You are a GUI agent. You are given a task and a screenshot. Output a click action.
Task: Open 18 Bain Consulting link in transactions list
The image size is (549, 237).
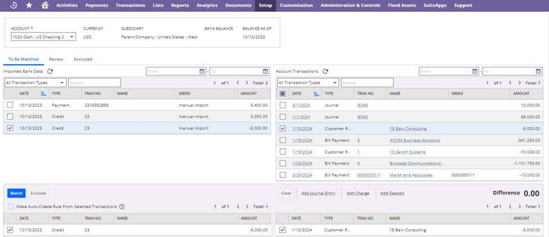(408, 129)
